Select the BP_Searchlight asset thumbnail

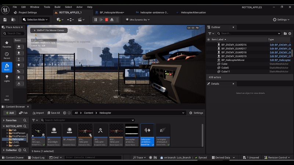[x=54, y=135]
